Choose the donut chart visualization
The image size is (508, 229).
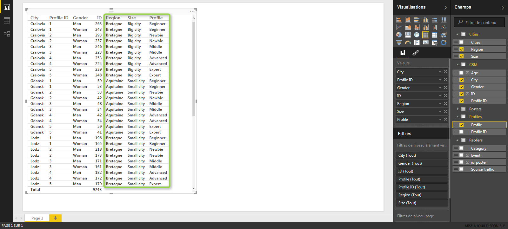[444, 43]
